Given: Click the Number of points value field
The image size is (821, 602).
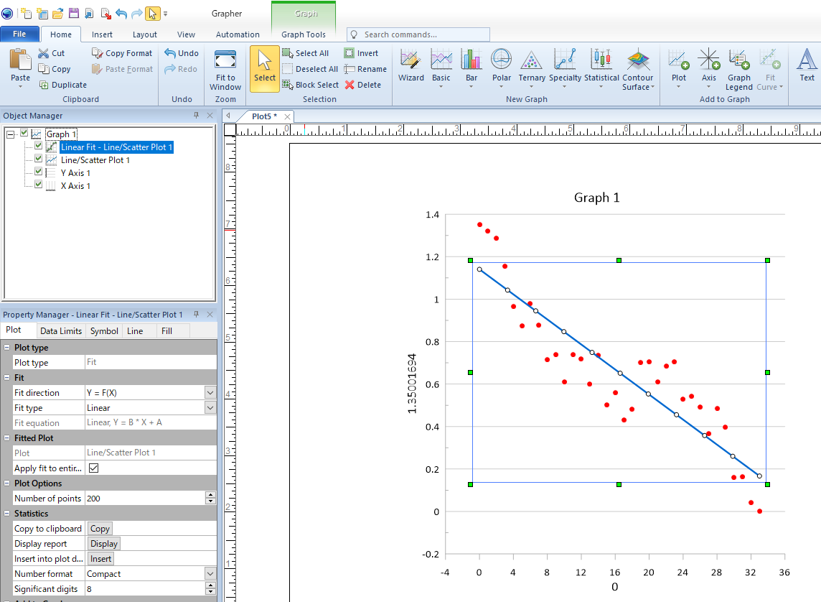Looking at the screenshot, I should click(x=145, y=499).
